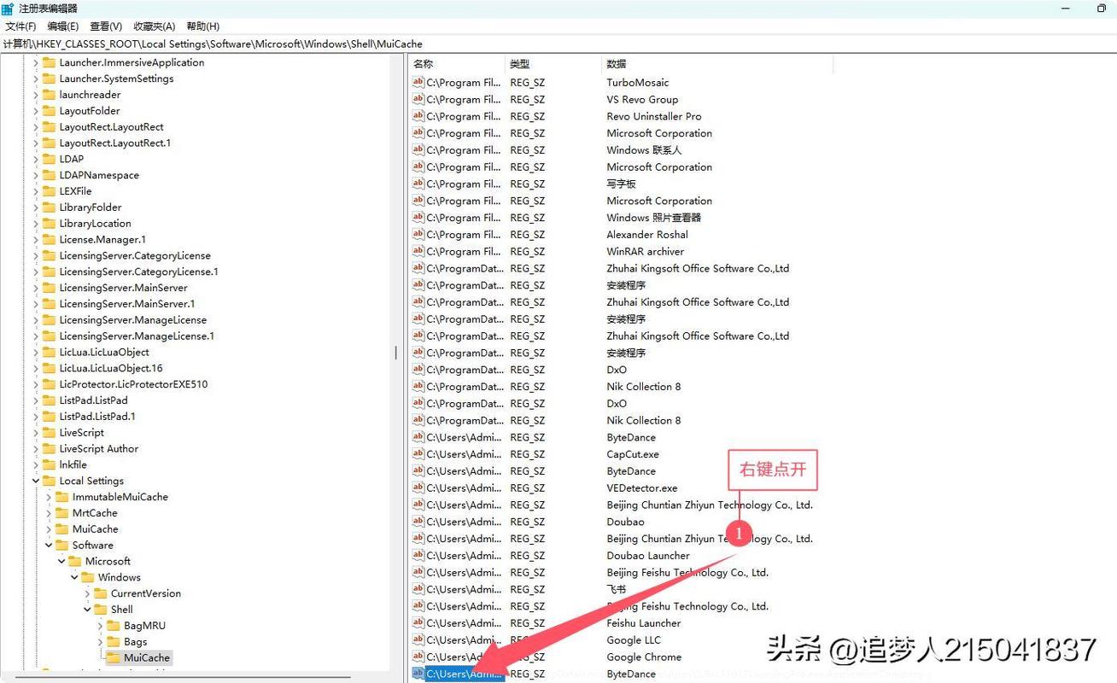Image resolution: width=1117 pixels, height=683 pixels.
Task: Select the value icon in the Feishu Launcher row
Action: (418, 623)
